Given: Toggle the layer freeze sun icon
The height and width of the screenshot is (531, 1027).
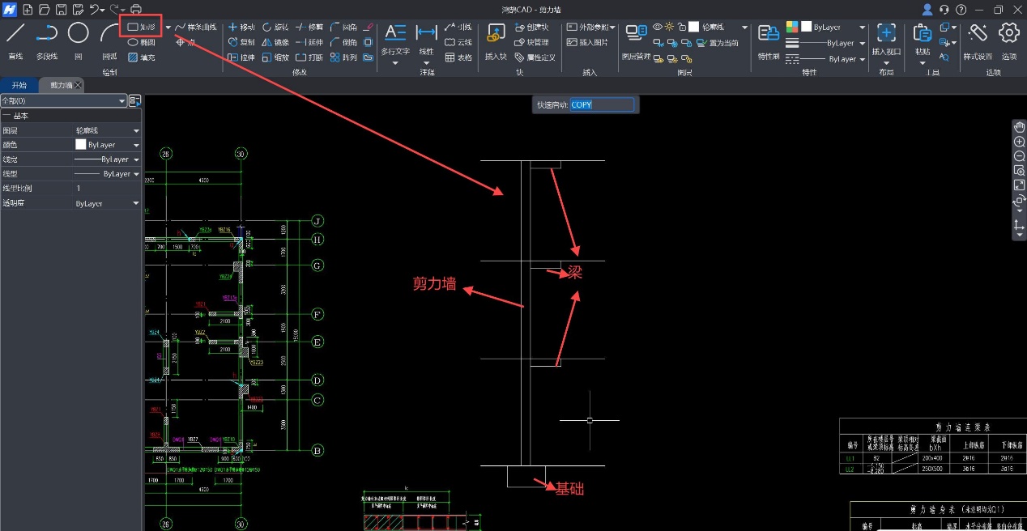Looking at the screenshot, I should 670,27.
